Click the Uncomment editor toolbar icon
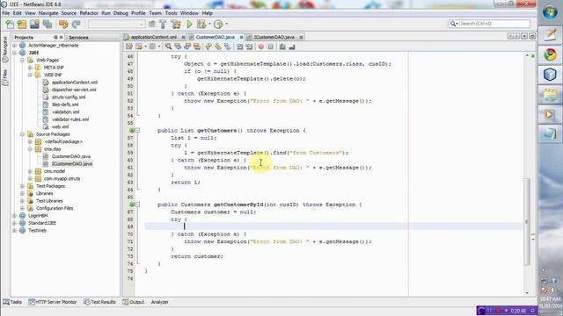This screenshot has width=563, height=316. pyautogui.click(x=292, y=47)
